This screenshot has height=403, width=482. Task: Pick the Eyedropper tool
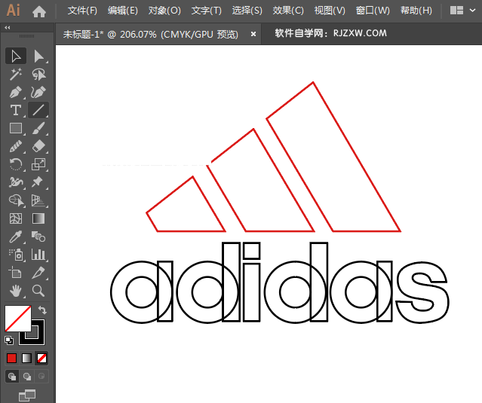(16, 237)
